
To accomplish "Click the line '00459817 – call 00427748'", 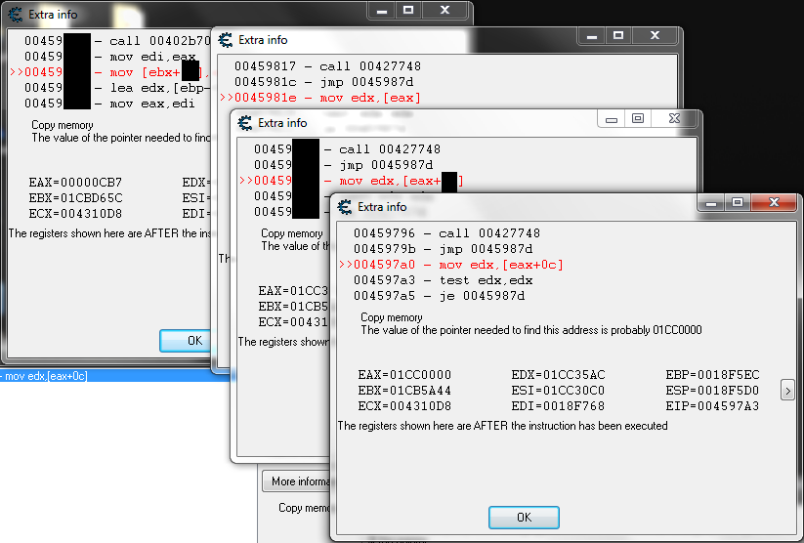I will pyautogui.click(x=327, y=66).
